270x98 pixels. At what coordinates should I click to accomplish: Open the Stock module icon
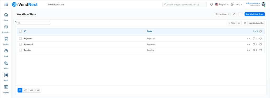pos(6,51)
